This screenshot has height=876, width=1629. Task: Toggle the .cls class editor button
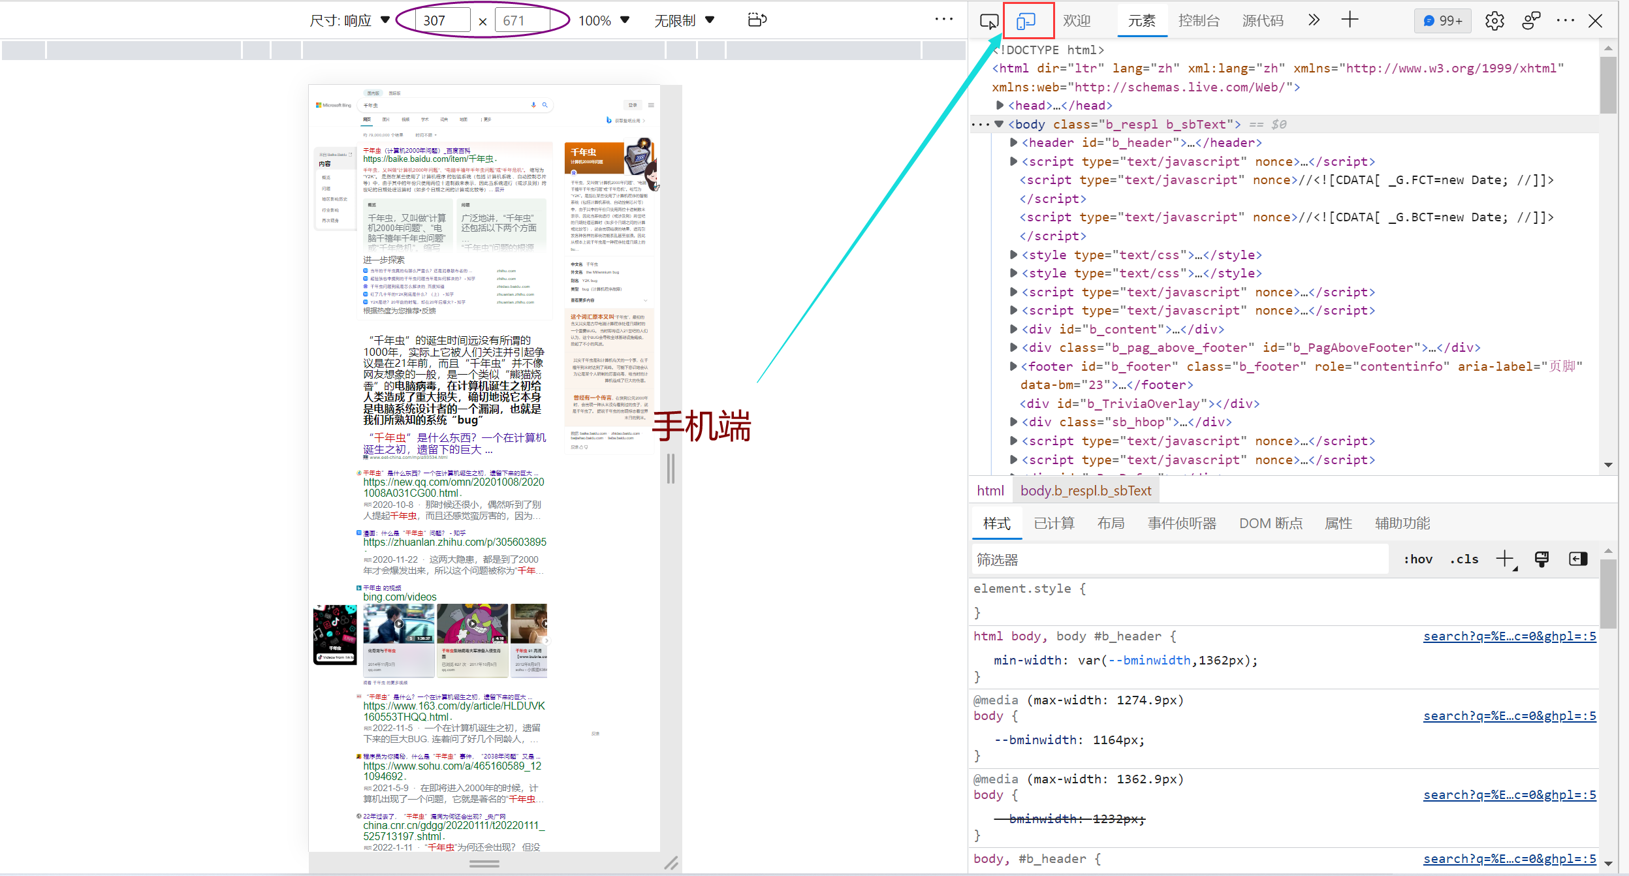coord(1464,559)
